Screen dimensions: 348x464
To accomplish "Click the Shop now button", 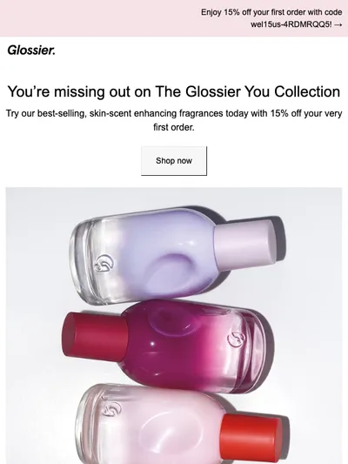I will pos(174,161).
